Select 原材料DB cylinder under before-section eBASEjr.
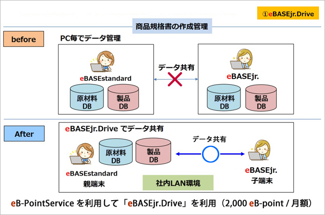The height and width of the screenshot is (215, 325). coord(224,98)
